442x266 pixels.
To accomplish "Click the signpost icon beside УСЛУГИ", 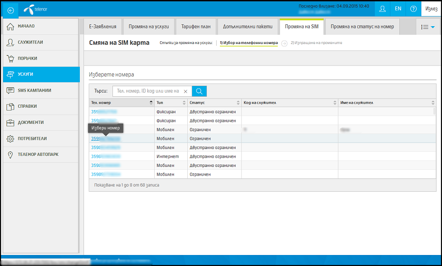I will pos(10,74).
